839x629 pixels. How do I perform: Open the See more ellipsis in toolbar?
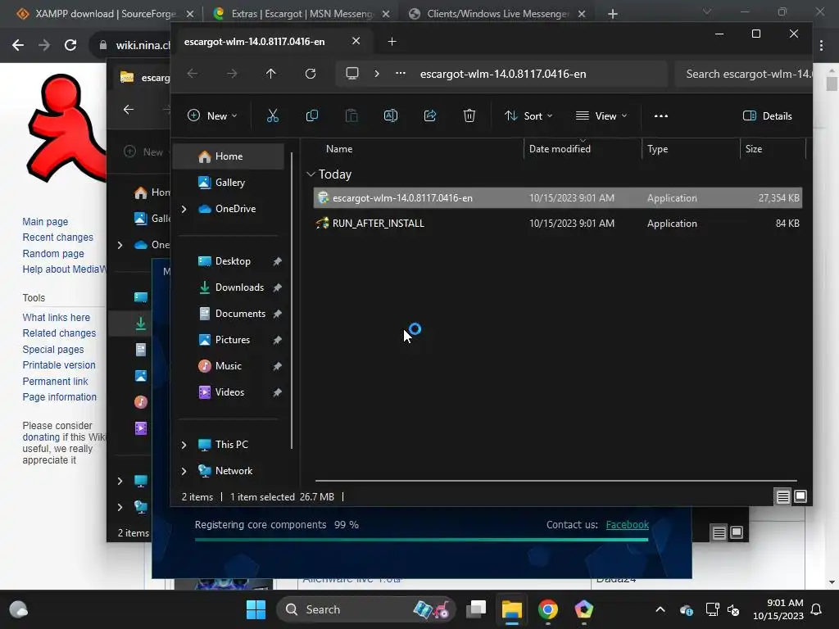pos(661,115)
